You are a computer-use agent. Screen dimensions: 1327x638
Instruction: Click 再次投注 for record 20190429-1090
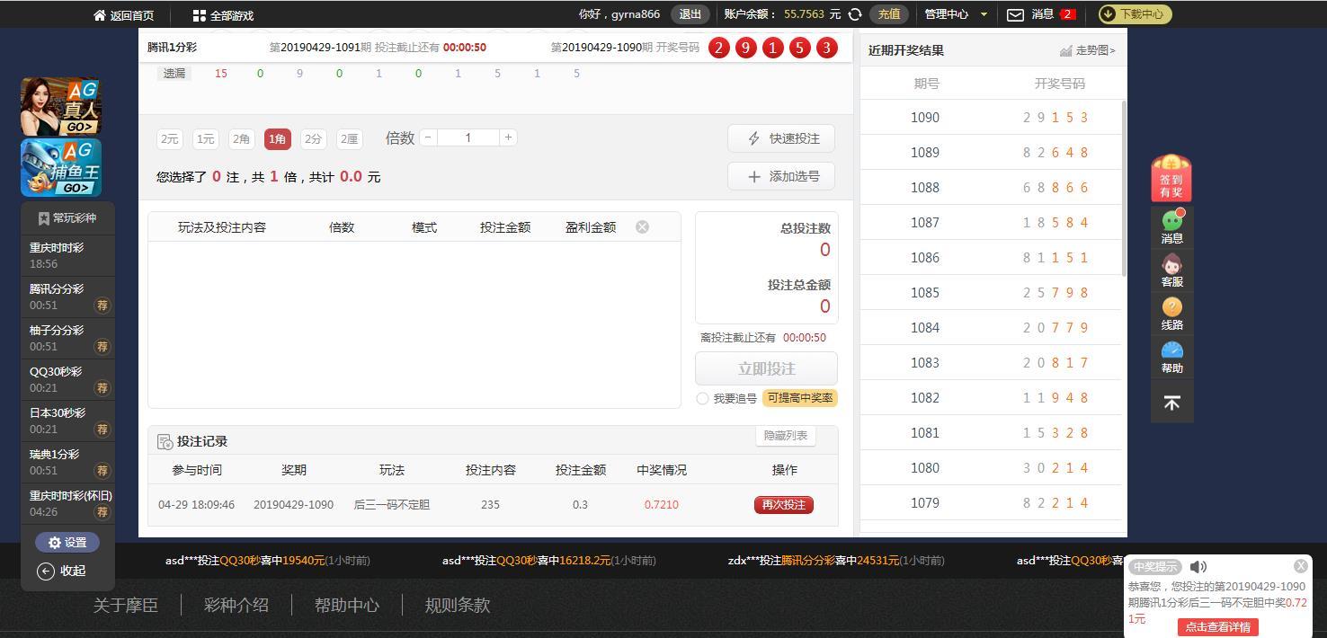pos(783,505)
